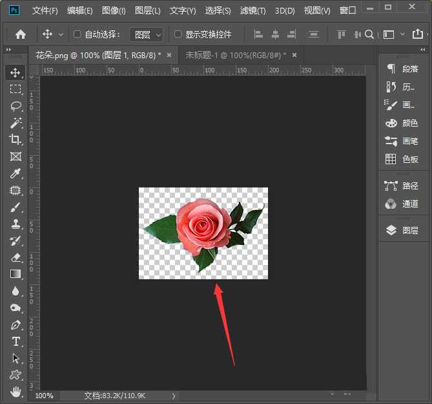Select the Magic Wand tool
The height and width of the screenshot is (404, 432).
point(15,123)
